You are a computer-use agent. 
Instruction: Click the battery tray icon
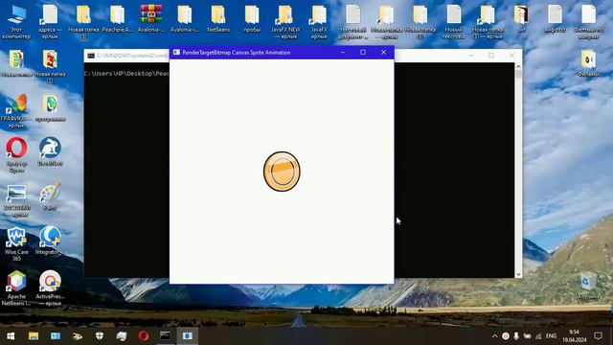(x=528, y=336)
